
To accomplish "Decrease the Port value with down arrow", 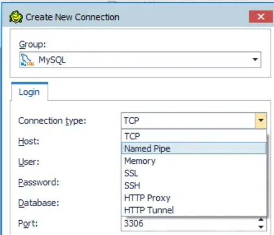I will 261,227.
